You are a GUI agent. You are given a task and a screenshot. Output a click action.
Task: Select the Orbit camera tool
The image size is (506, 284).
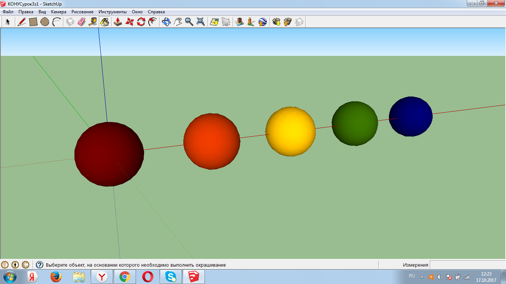tap(166, 22)
